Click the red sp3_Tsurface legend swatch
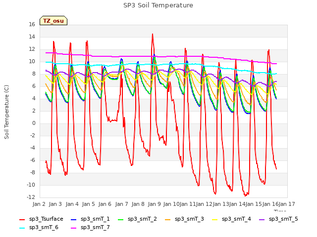The height and width of the screenshot is (237, 317). [22, 220]
